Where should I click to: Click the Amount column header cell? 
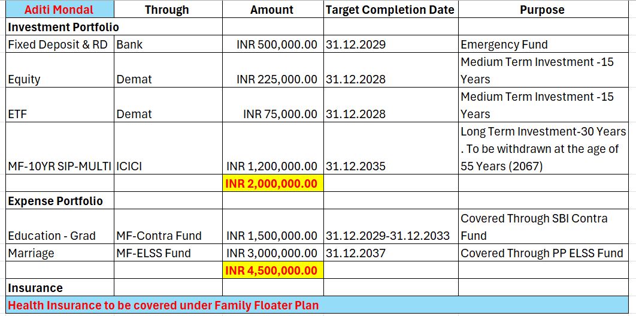click(x=272, y=10)
